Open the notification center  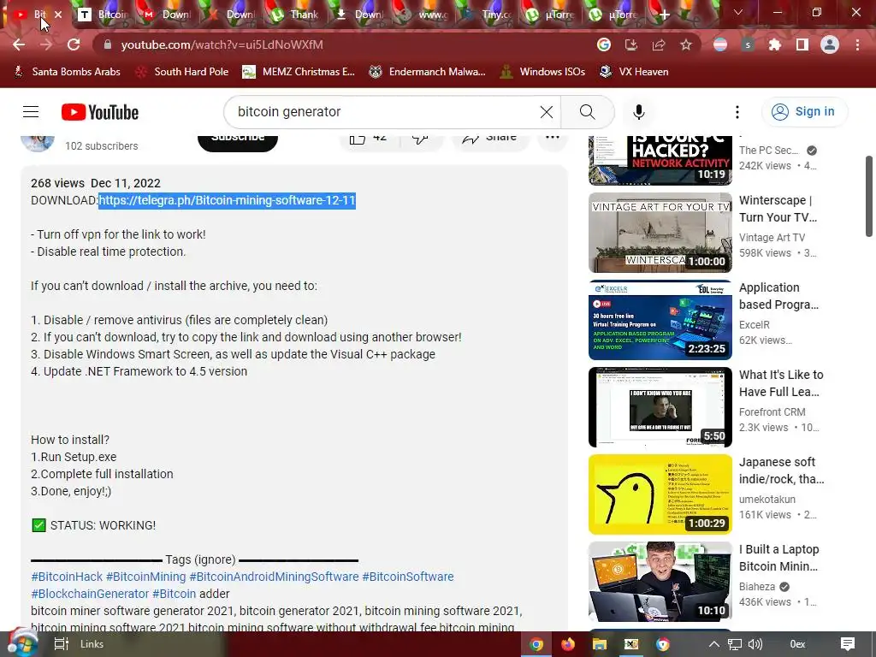pos(848,644)
